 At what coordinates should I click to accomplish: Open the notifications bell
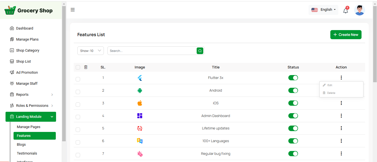346,11
